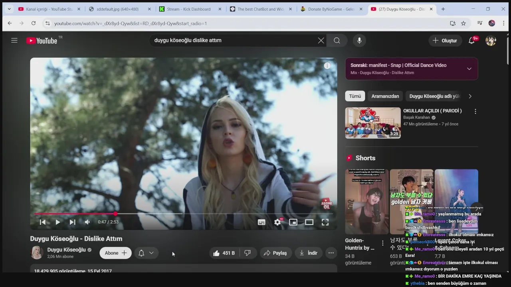511x287 pixels.
Task: Toggle subtitles on the player
Action: 261,222
